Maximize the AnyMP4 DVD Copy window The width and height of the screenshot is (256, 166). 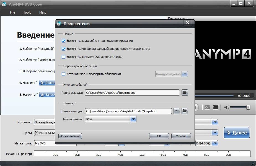pos(241,4)
